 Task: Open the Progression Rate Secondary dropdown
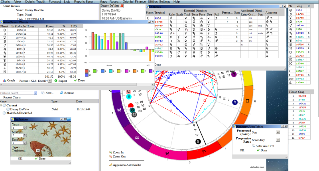(x=278, y=140)
